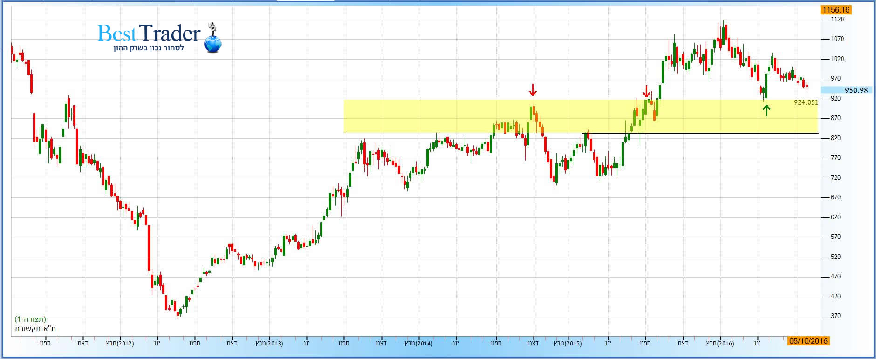Click the מרץ(2013) marker on the time axis
The image size is (876, 359).
click(x=269, y=344)
